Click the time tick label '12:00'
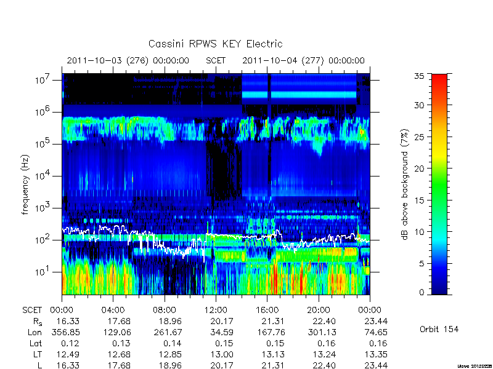 (x=216, y=311)
